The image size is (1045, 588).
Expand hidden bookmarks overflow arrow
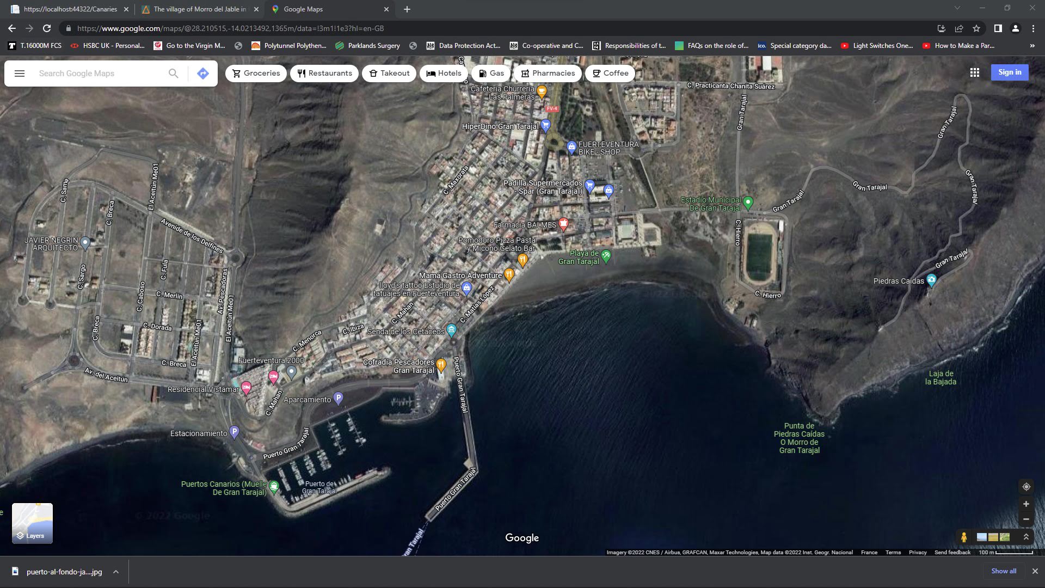point(1032,46)
